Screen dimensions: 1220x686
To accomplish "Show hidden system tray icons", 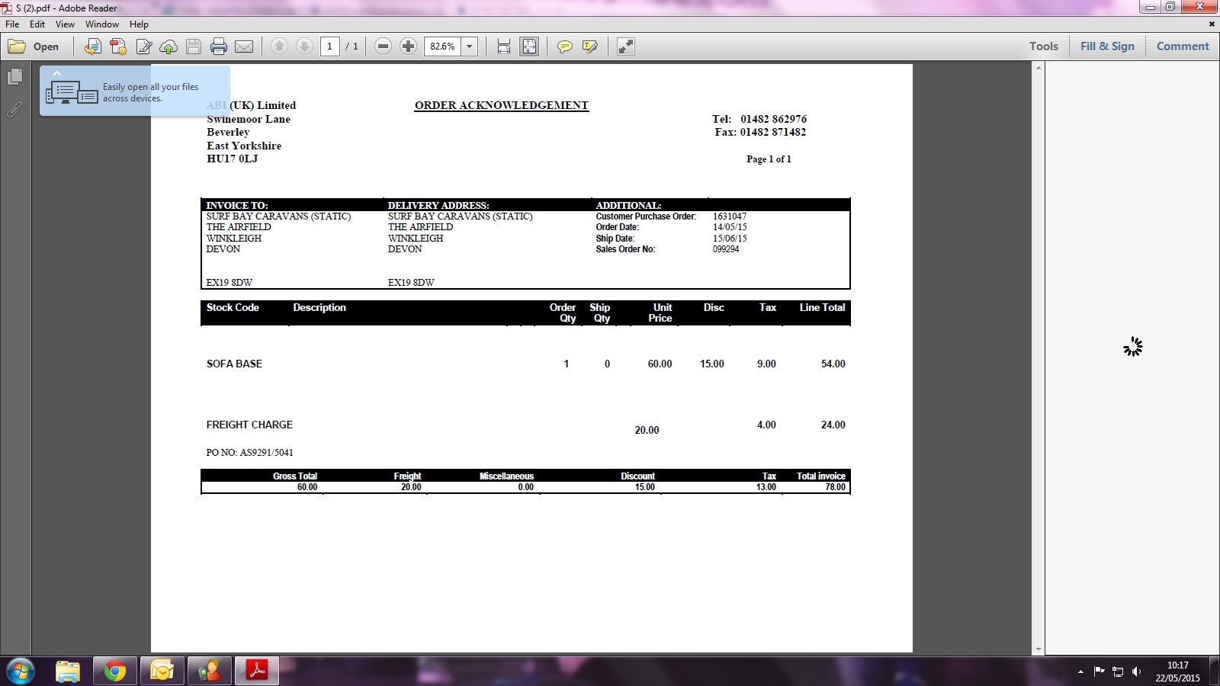I will 1080,672.
